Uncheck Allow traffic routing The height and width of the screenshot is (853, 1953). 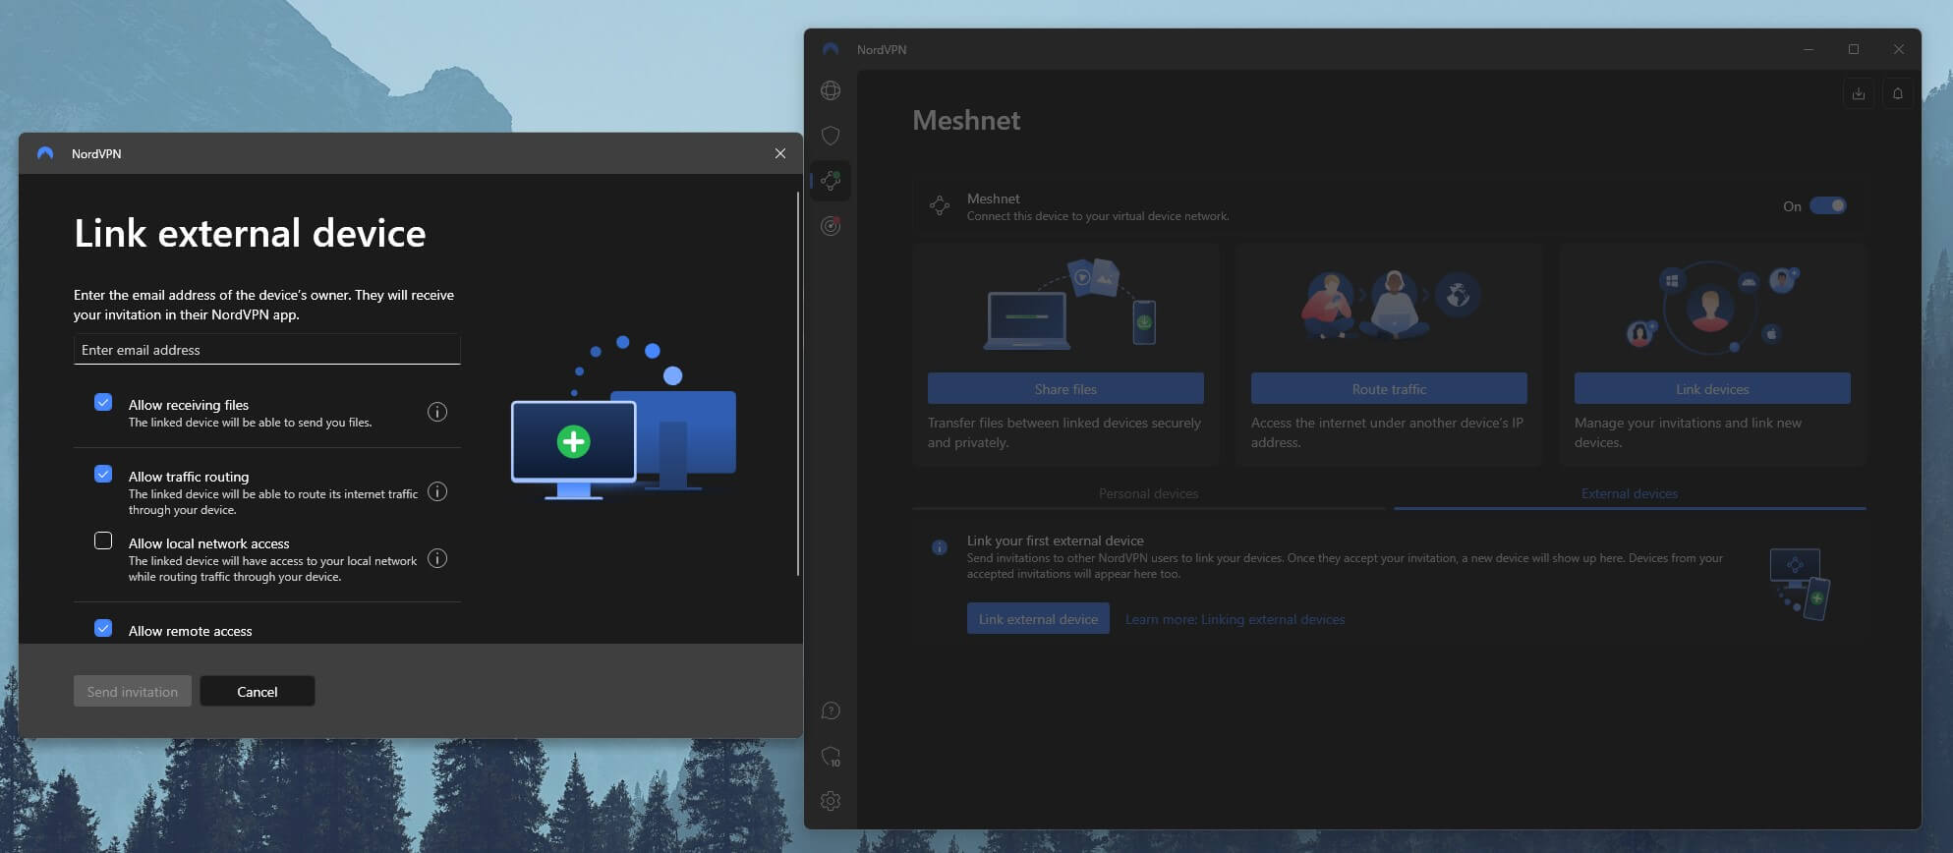click(x=103, y=474)
